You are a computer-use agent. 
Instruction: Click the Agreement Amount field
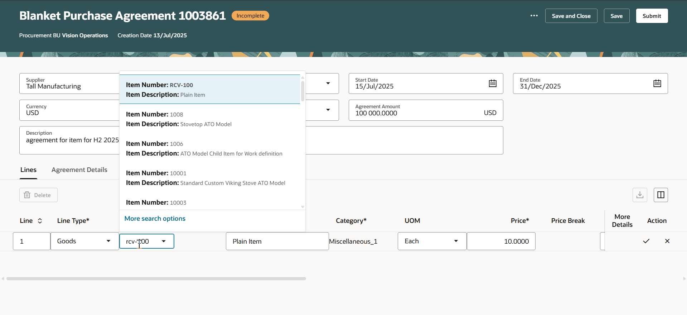(x=426, y=110)
